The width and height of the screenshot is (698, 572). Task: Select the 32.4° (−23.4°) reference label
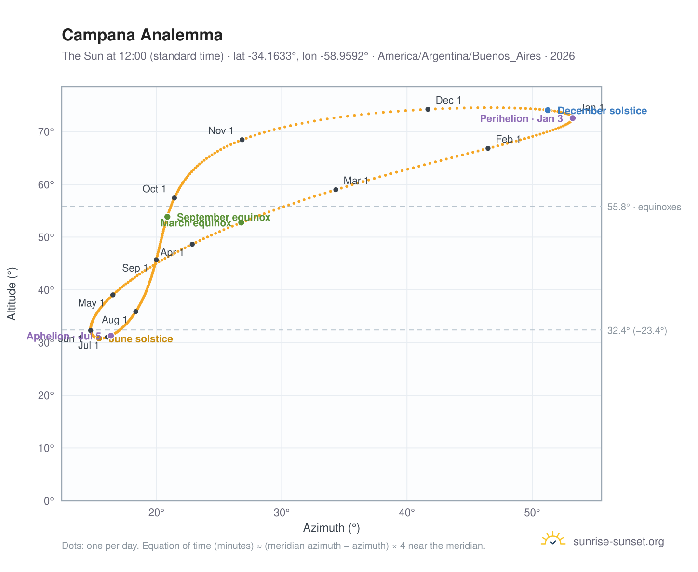pos(637,331)
